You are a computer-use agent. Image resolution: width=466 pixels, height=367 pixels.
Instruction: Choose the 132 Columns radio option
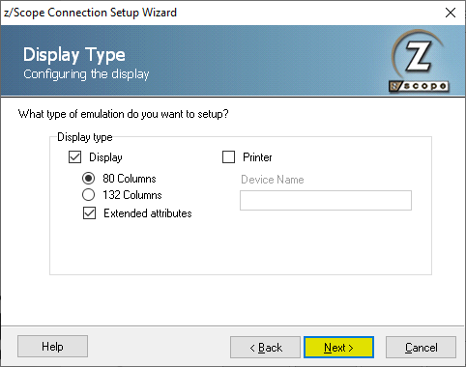[88, 195]
